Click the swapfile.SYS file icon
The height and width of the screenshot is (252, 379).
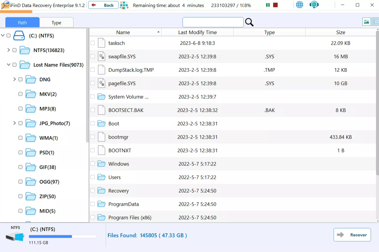pyautogui.click(x=102, y=56)
